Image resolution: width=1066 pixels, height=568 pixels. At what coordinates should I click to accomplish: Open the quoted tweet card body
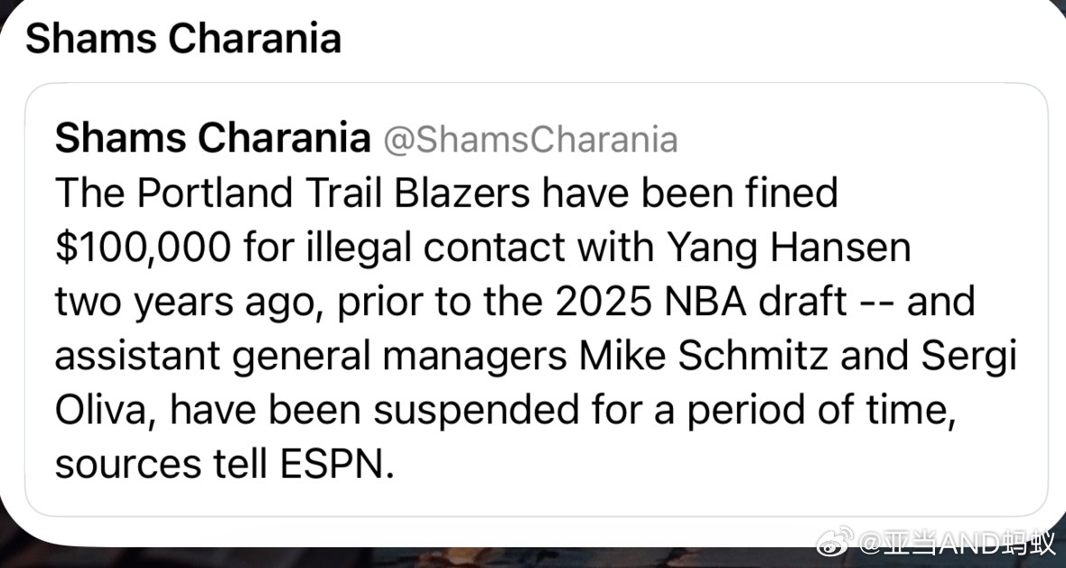click(x=537, y=300)
